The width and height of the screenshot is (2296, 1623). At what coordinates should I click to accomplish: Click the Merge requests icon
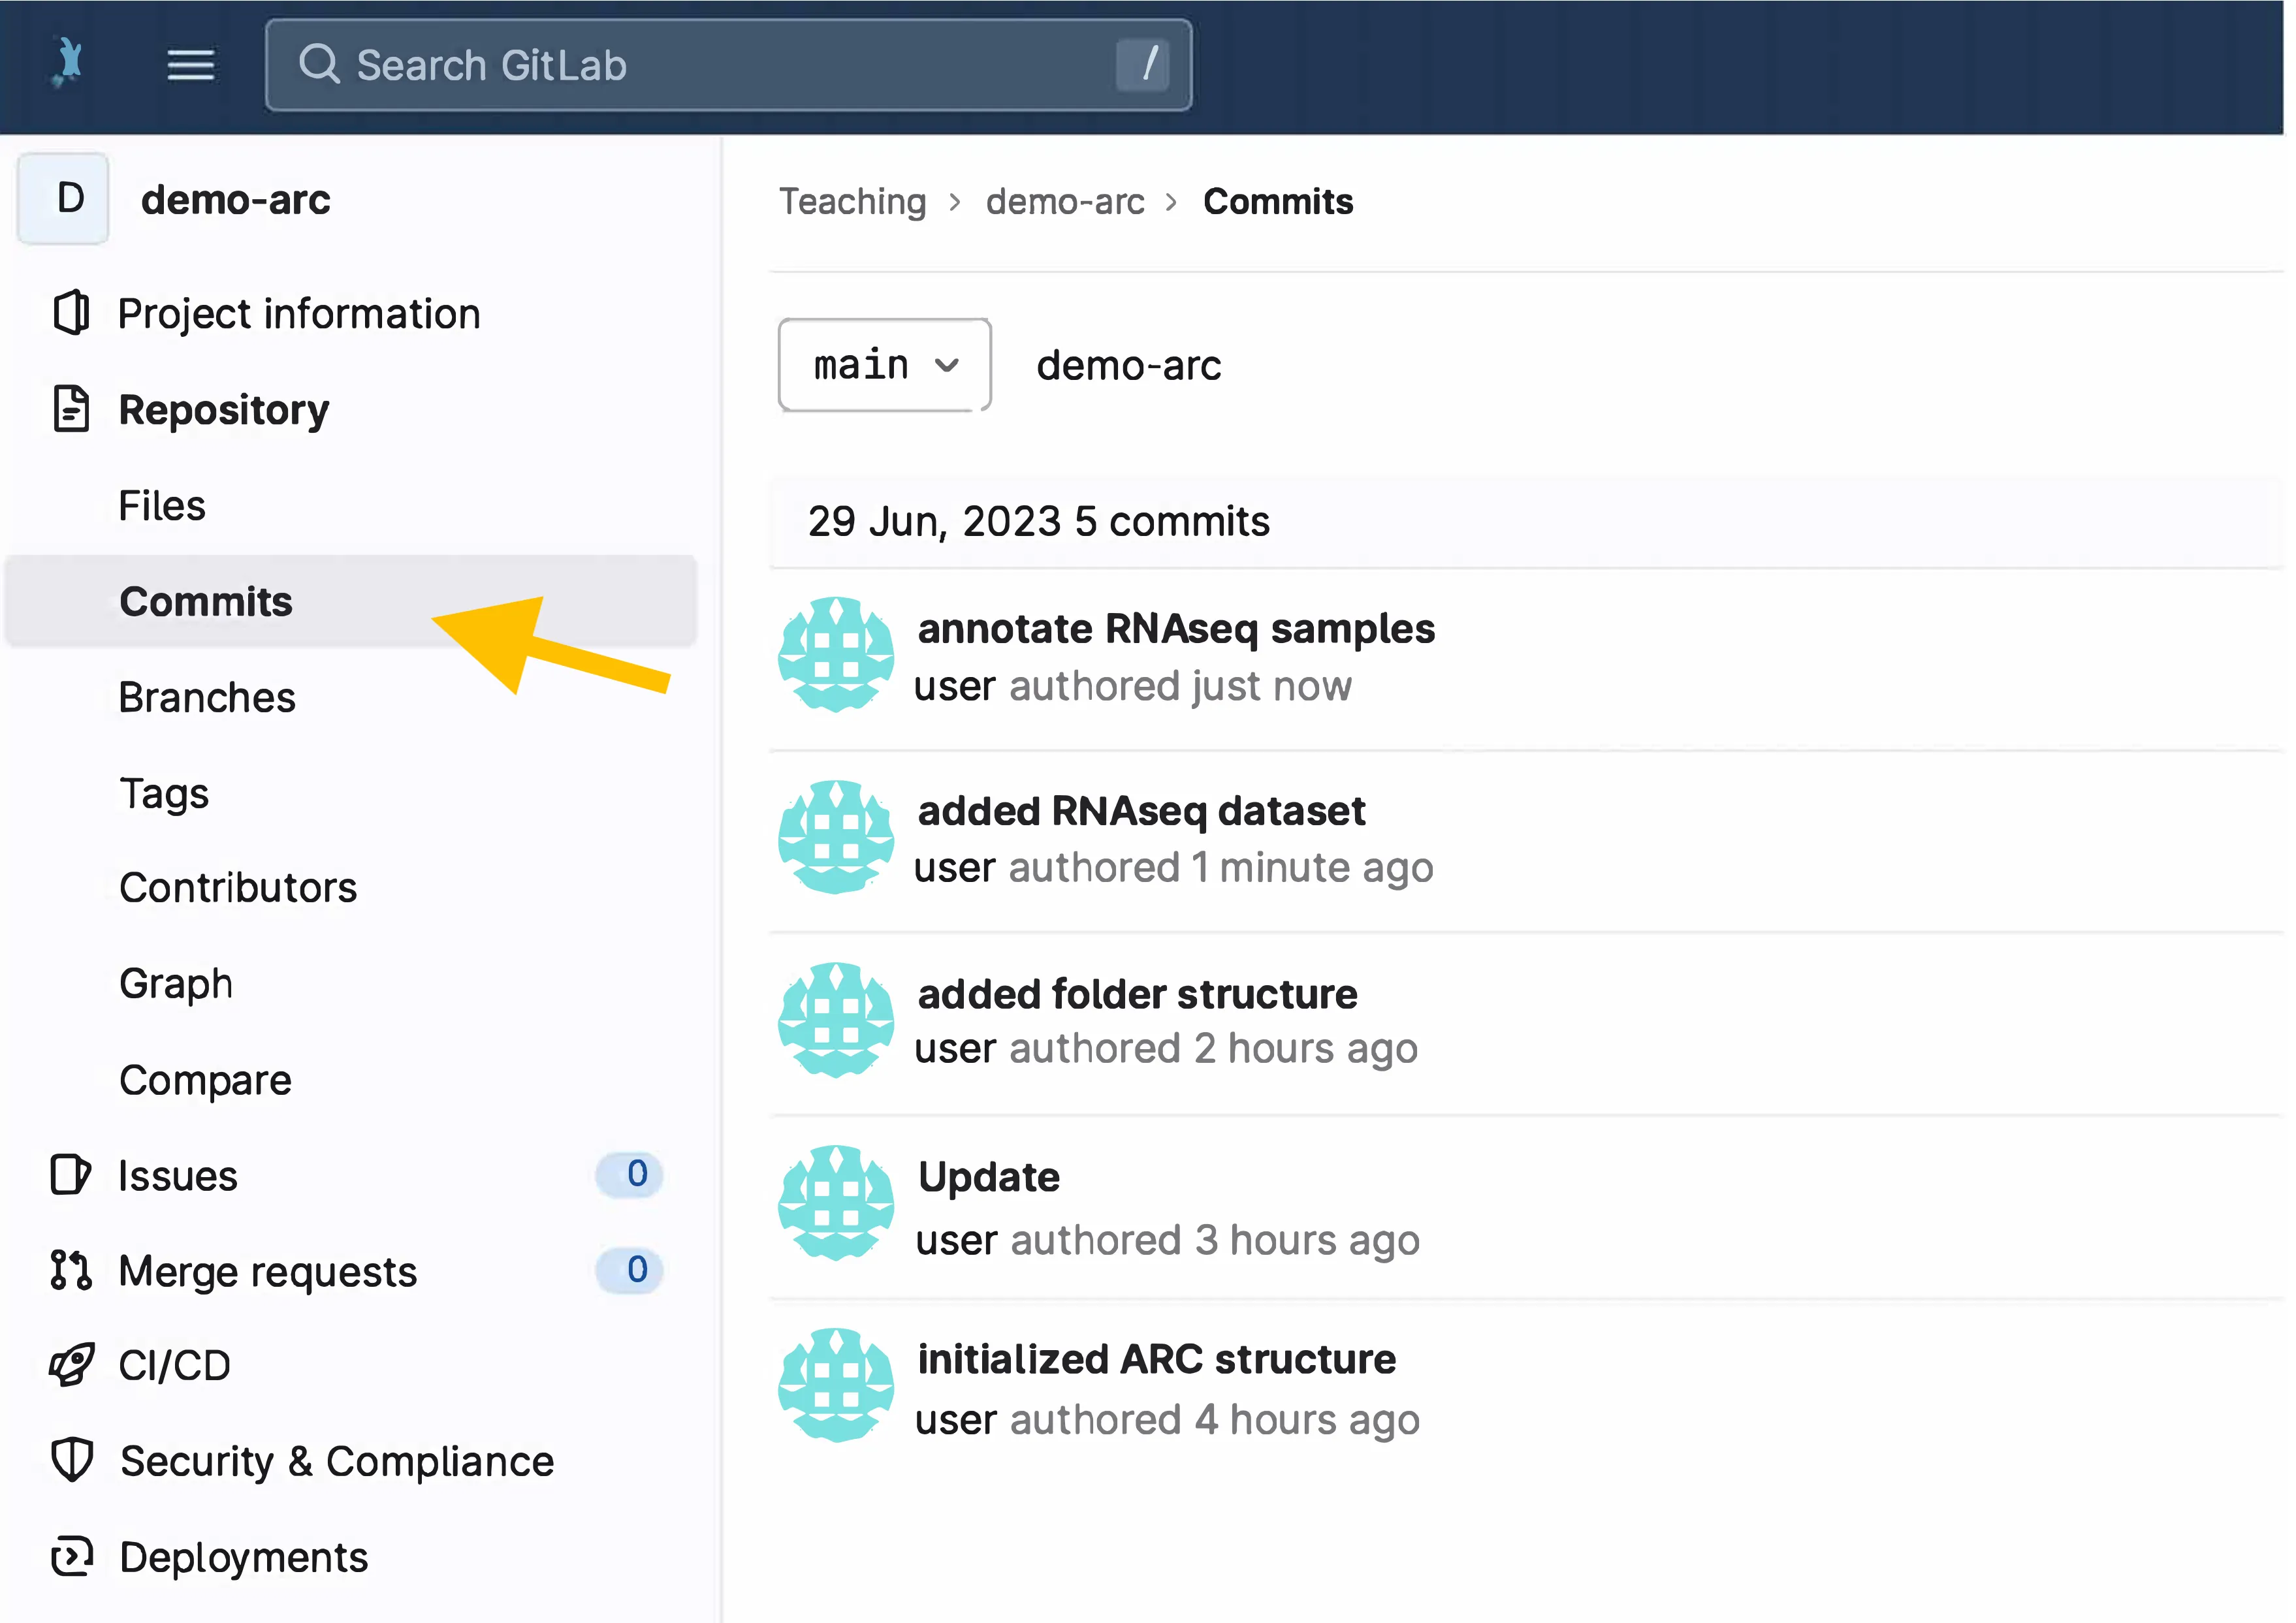coord(70,1270)
